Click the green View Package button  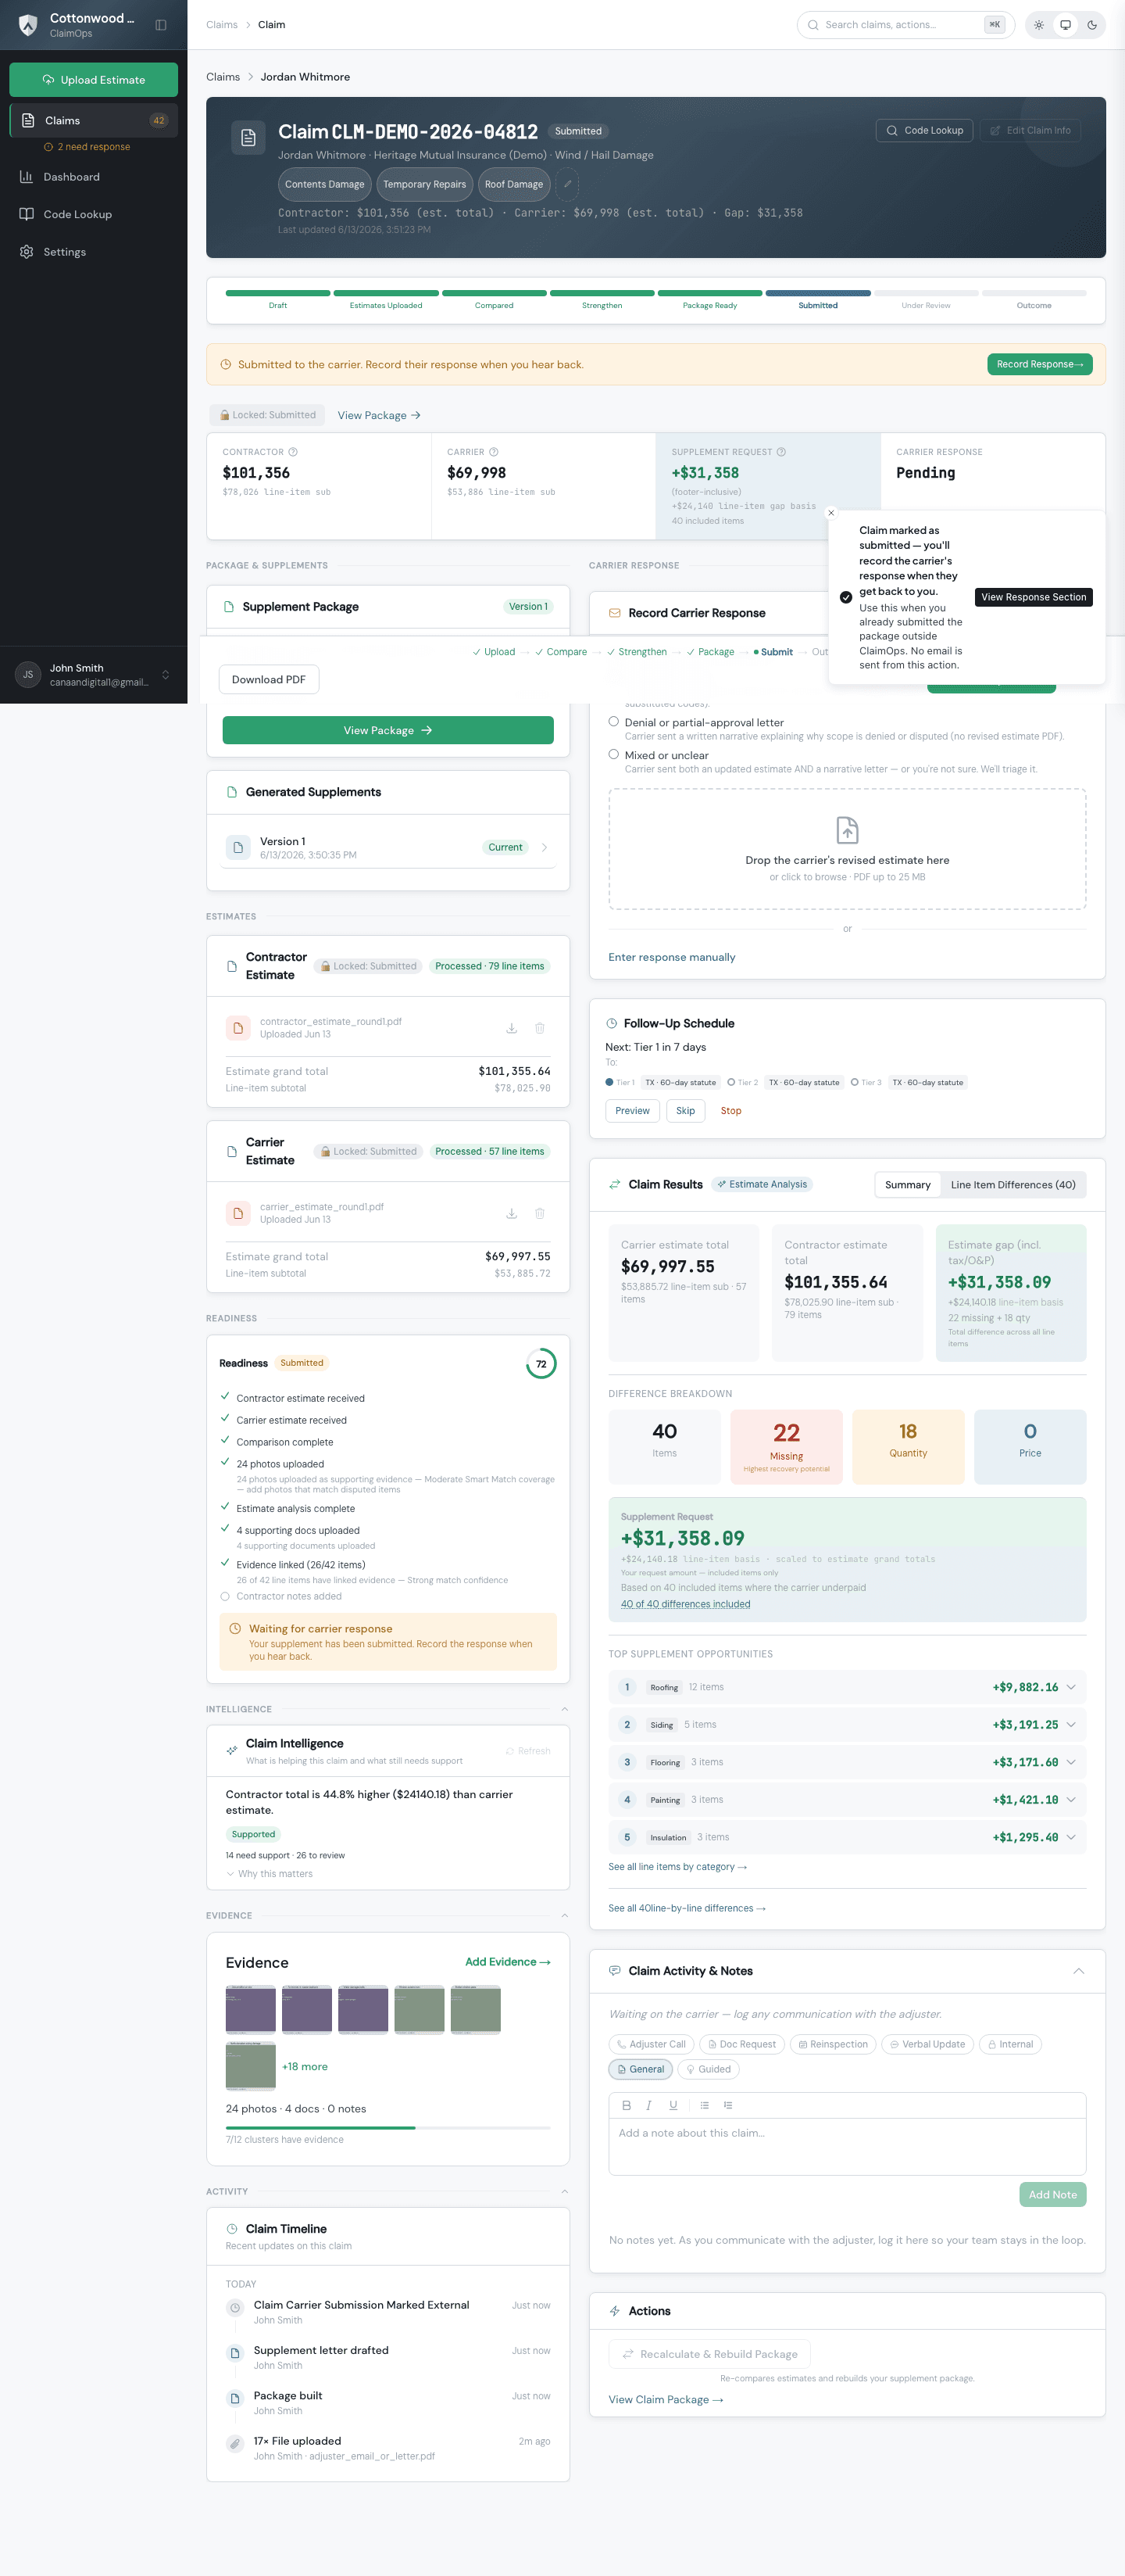tap(387, 730)
